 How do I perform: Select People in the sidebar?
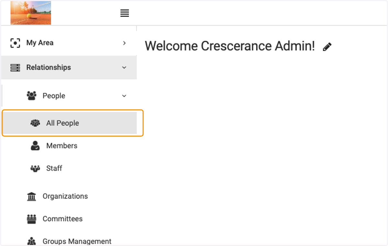(69, 96)
